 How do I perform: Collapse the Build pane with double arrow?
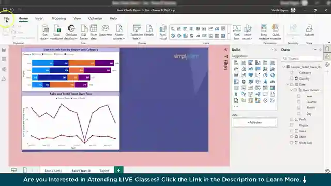pyautogui.click(x=276, y=50)
